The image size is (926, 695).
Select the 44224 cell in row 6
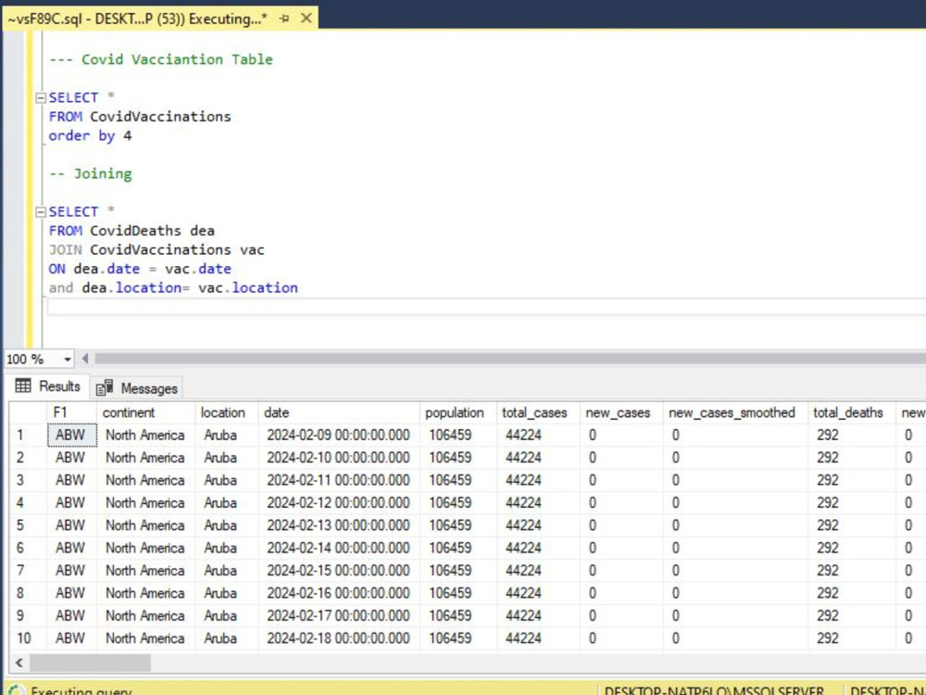pos(538,548)
